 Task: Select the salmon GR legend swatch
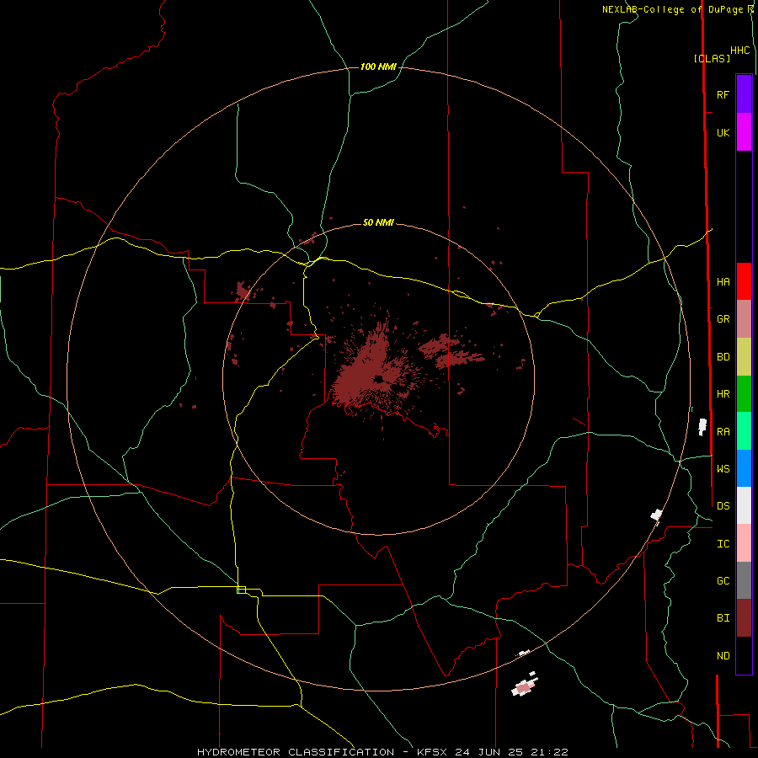pos(744,319)
